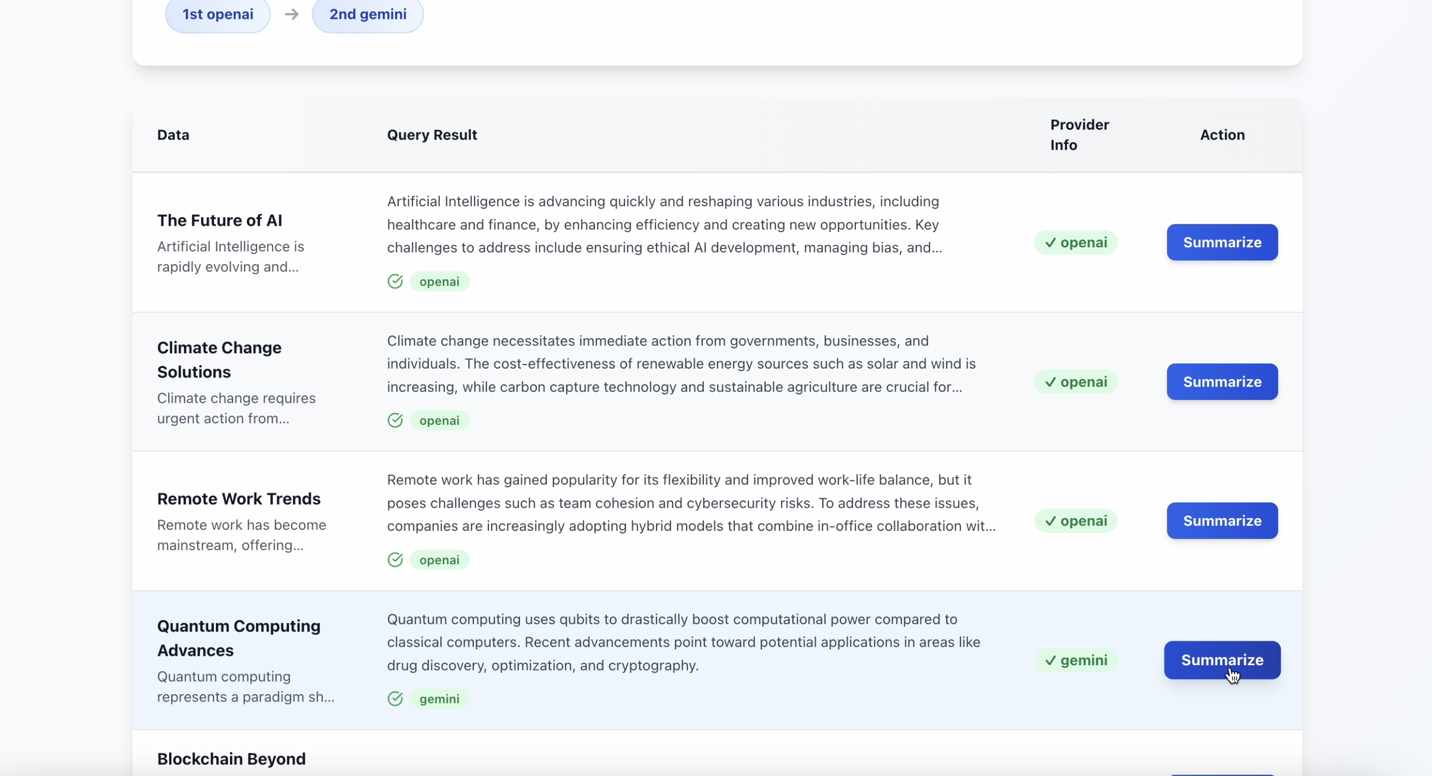
Task: Click the Query Result column header
Action: (x=431, y=135)
